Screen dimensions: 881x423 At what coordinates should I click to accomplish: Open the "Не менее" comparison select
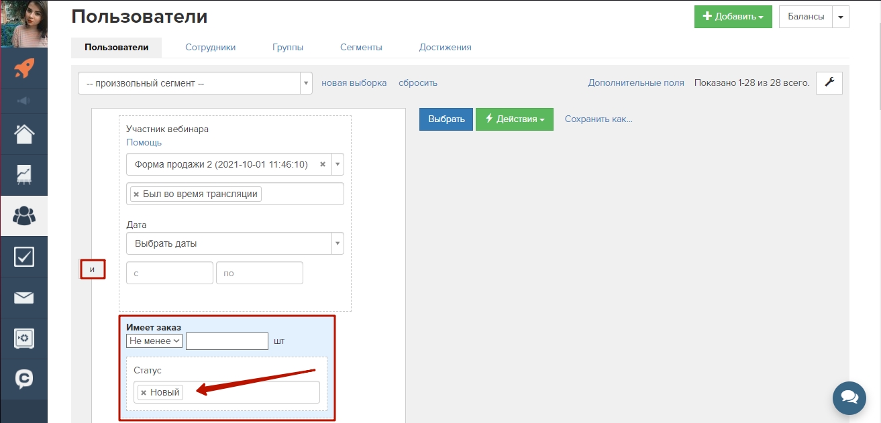click(x=154, y=341)
